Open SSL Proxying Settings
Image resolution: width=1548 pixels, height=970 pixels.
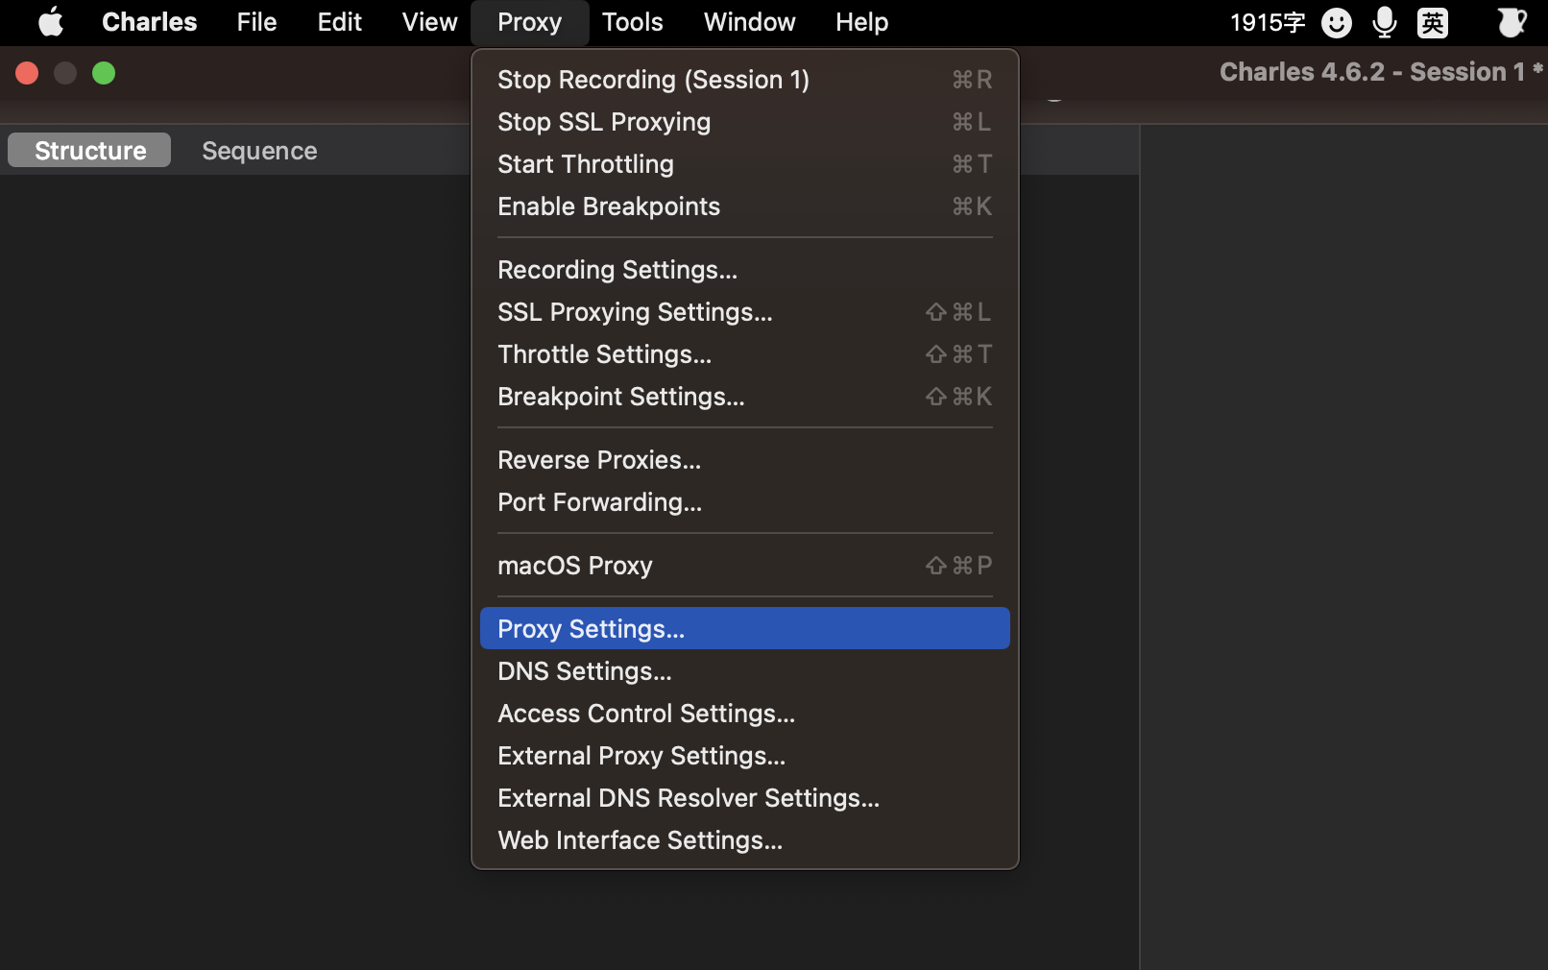[x=634, y=312]
